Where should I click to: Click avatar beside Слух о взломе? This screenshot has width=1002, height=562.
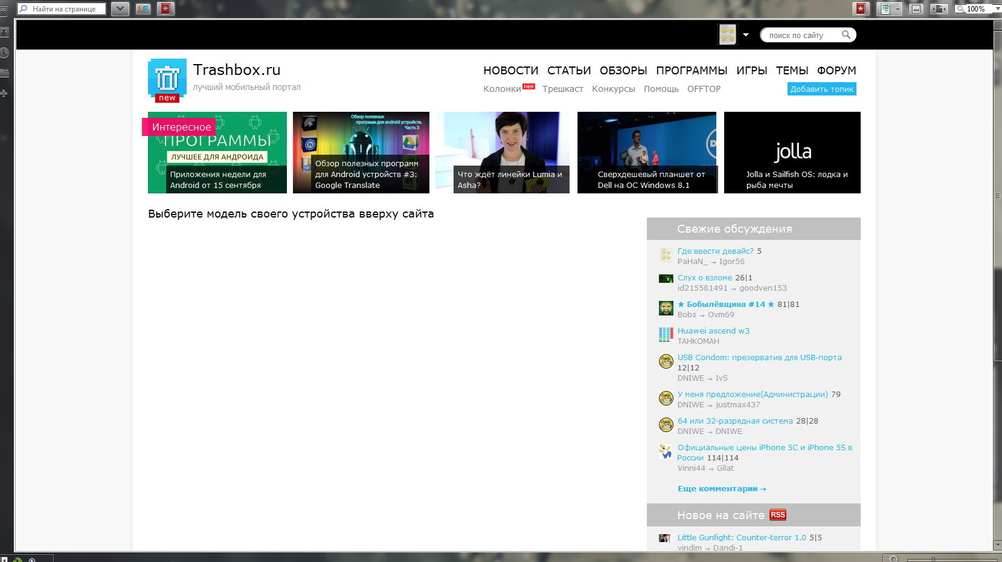coord(666,279)
